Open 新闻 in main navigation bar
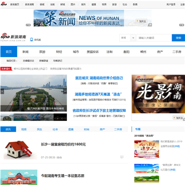The width and height of the screenshot is (185, 185). [26, 52]
